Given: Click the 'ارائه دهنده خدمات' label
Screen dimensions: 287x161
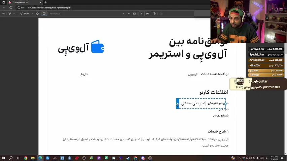Looking at the screenshot, I should click(x=215, y=74).
